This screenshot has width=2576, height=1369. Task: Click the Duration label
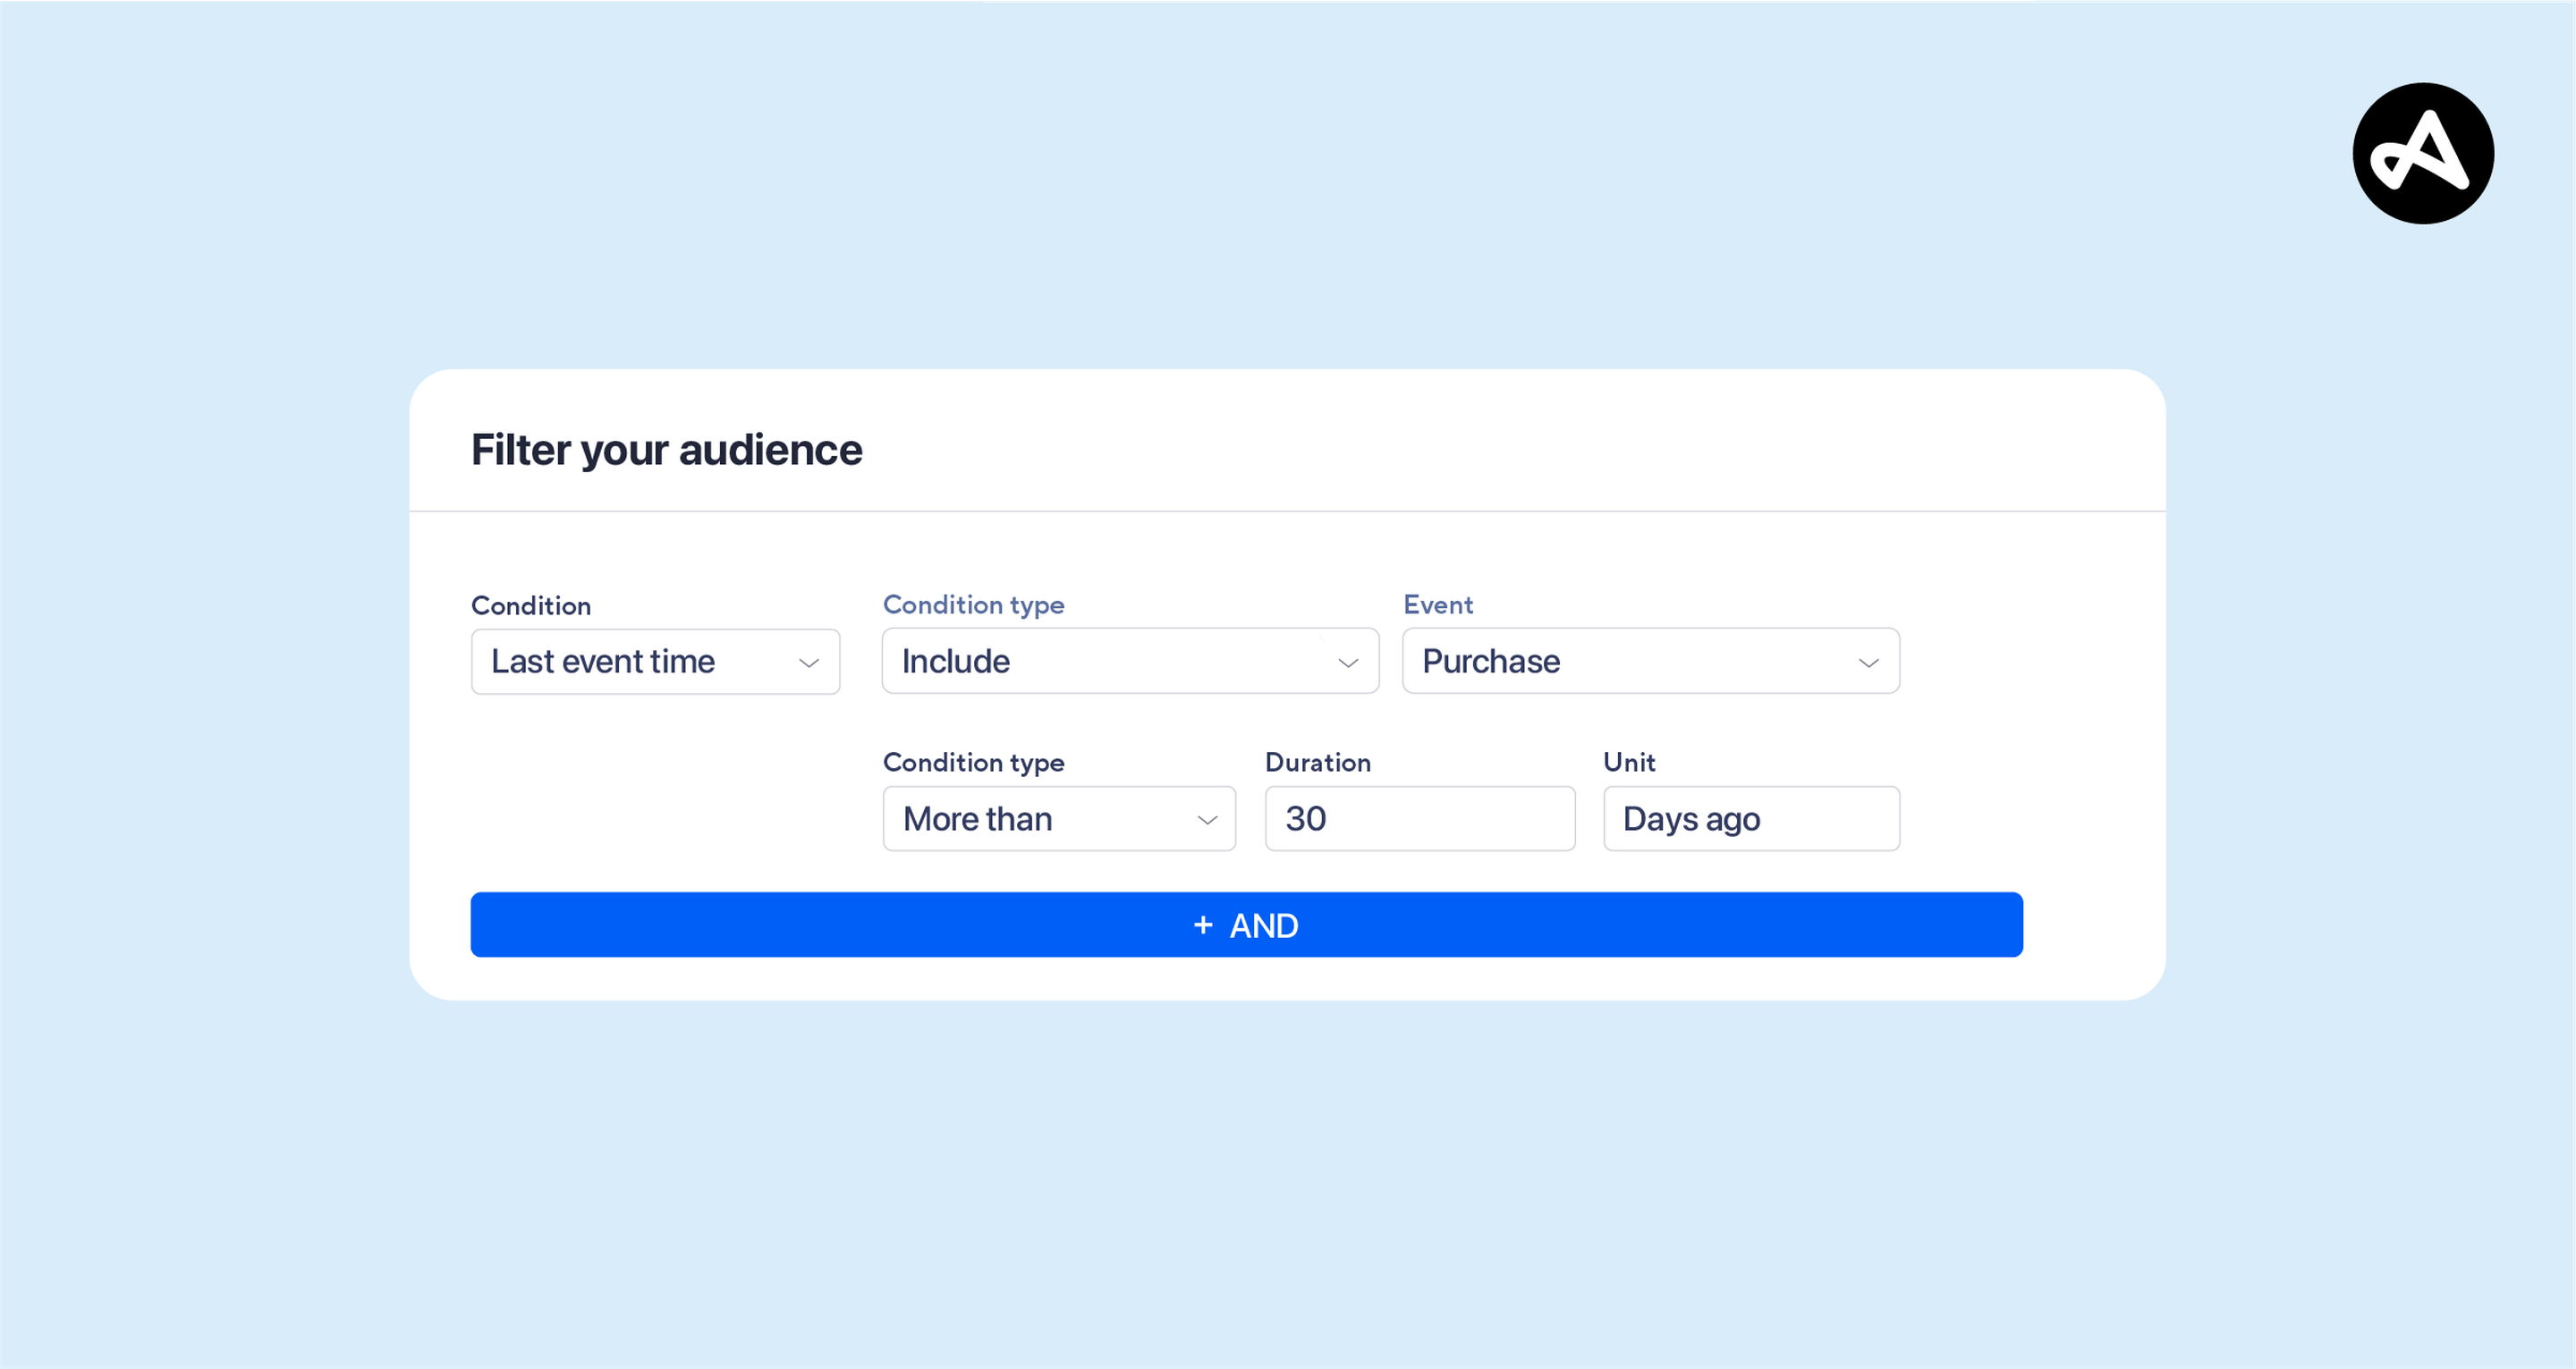click(x=1317, y=763)
